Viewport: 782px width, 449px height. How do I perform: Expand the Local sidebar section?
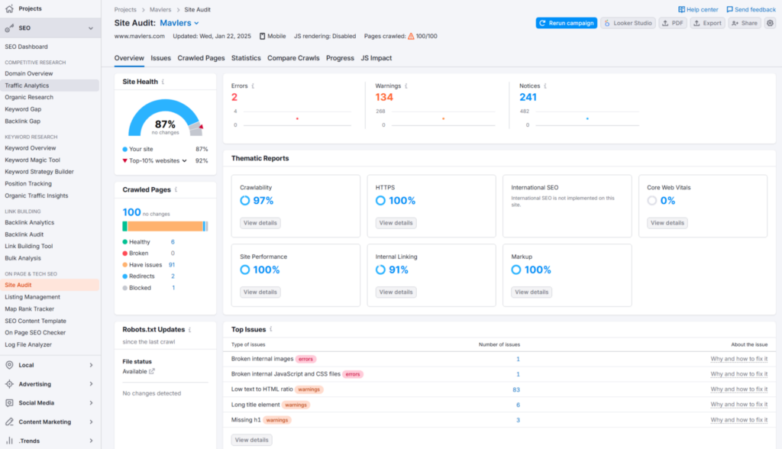pyautogui.click(x=91, y=365)
